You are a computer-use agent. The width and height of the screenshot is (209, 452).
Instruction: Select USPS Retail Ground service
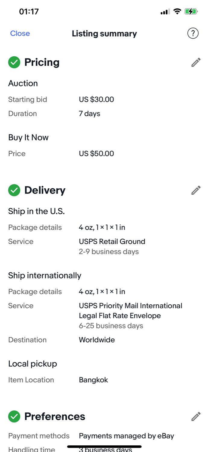click(112, 241)
